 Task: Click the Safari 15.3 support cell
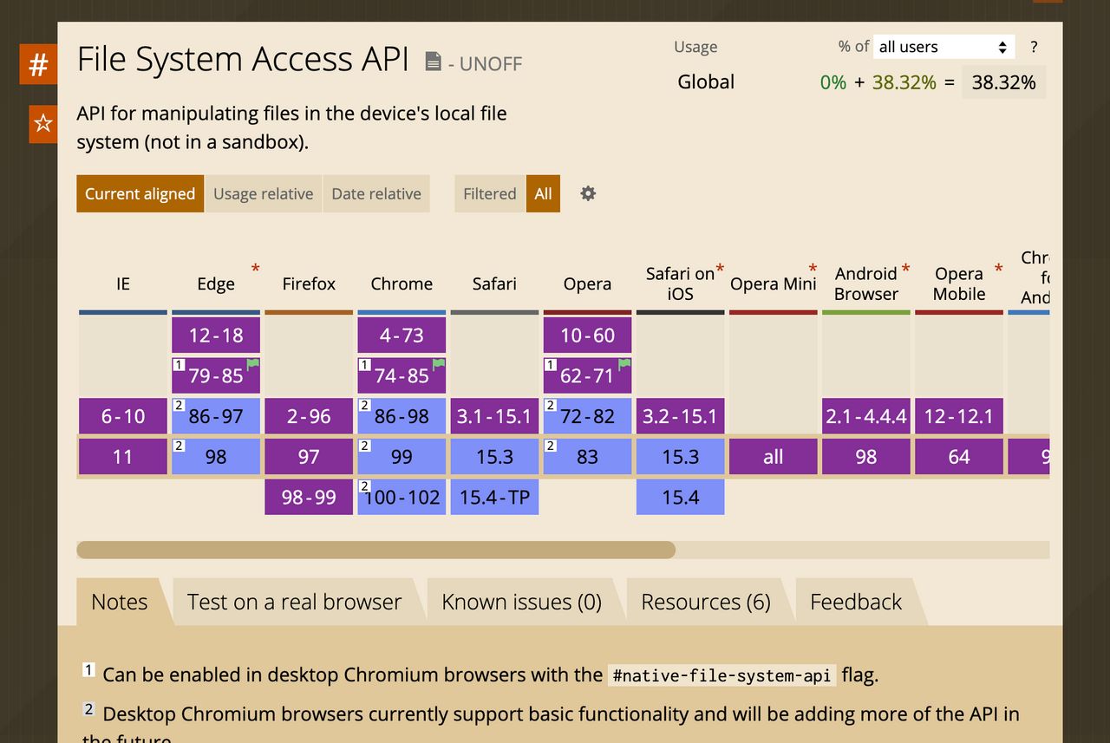point(494,456)
